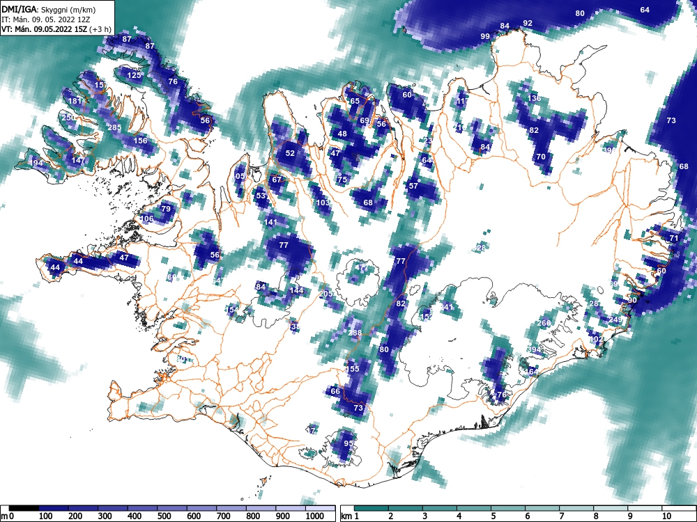The height and width of the screenshot is (522, 697).
Task: Click the '5' label on the kilometer legend
Action: (493, 516)
